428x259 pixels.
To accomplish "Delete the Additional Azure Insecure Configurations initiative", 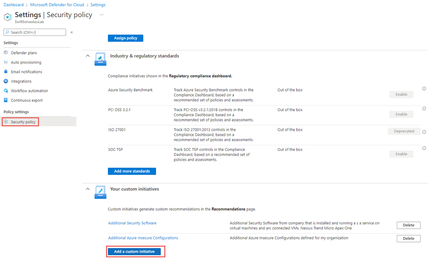I will pos(408,238).
